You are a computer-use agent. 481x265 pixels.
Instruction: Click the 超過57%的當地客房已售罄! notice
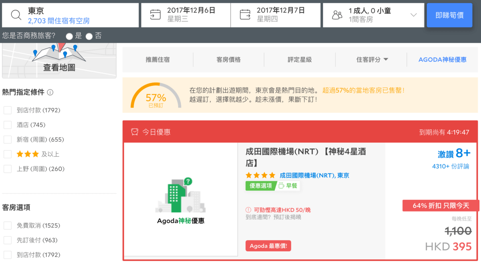pos(364,90)
